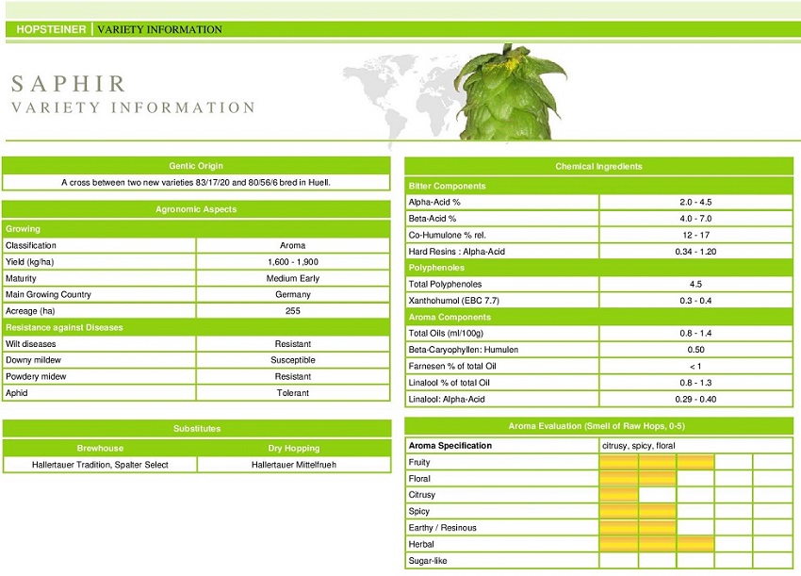This screenshot has width=801, height=576.
Task: Click the hop cone image
Action: (511, 92)
